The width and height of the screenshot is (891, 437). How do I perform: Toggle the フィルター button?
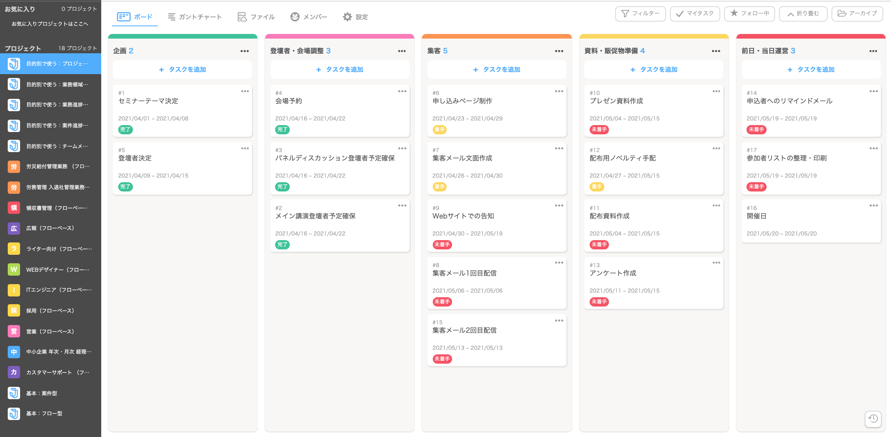(640, 14)
